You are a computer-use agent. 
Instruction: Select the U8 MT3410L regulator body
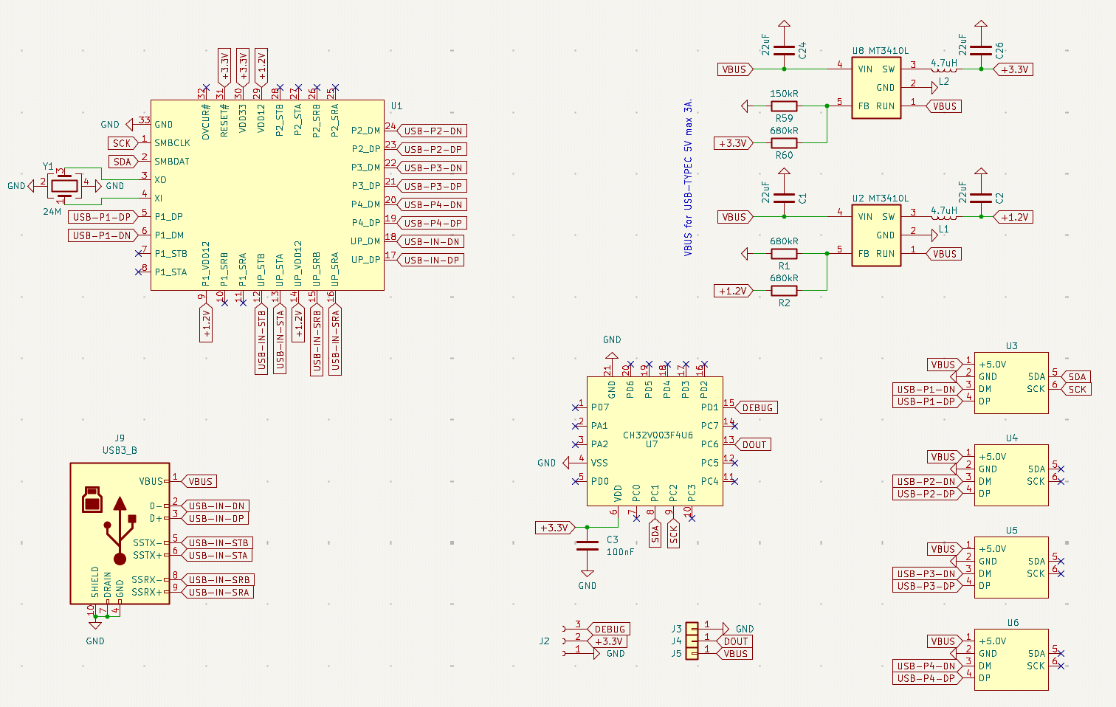click(876, 88)
